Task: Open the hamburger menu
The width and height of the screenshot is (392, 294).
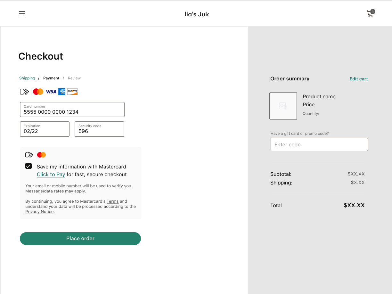Action: (22, 14)
